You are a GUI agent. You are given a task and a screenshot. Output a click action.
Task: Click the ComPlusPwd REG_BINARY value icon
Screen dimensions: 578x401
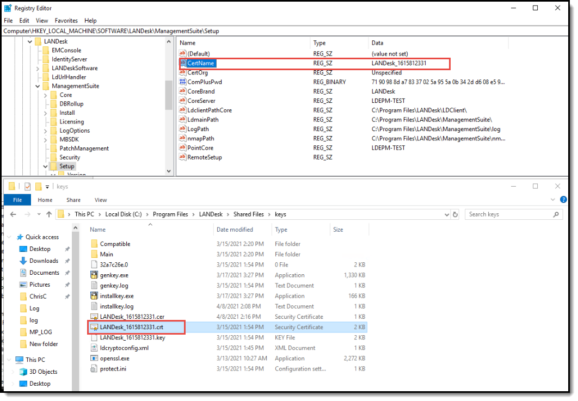coord(182,82)
